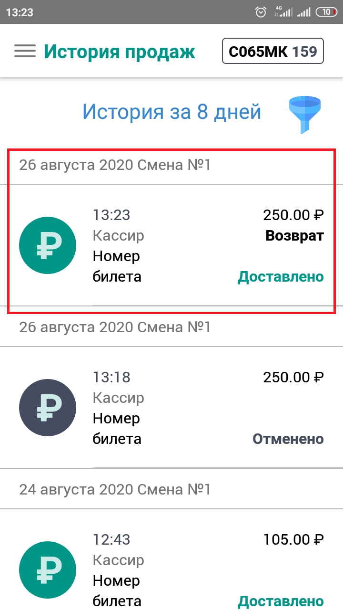Tap "Доставлено" status on 13:23 entry

[281, 276]
